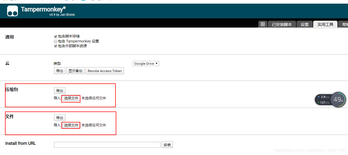Uncheck 包含脚本存储 checkbox
Screen dimensions: 348x155
[x=56, y=36]
